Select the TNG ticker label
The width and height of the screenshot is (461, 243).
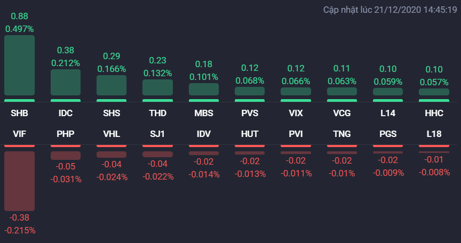[341, 134]
